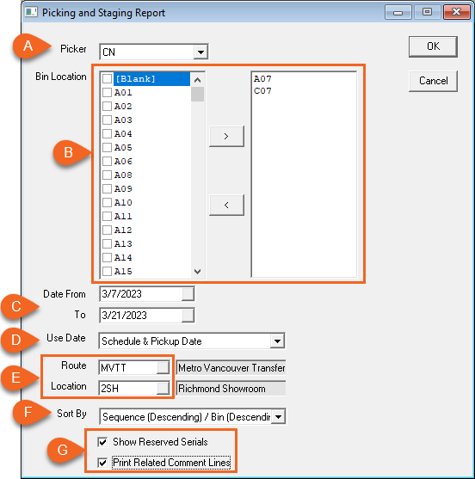Click the bin list scroll-up arrow
This screenshot has width=475, height=479.
[197, 80]
